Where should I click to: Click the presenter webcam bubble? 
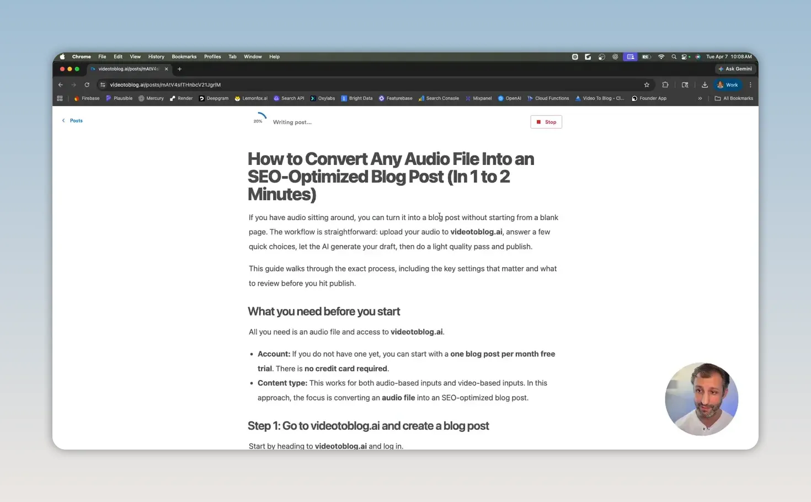[701, 399]
